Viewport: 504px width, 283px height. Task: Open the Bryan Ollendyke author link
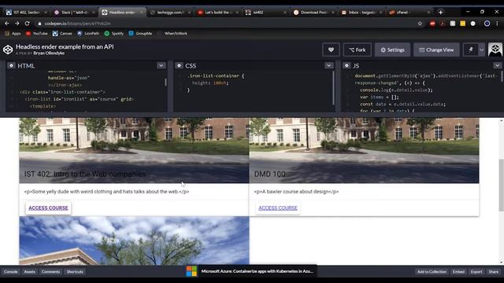coord(49,53)
